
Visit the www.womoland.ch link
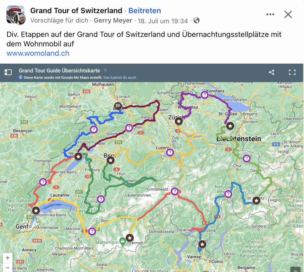tap(38, 53)
